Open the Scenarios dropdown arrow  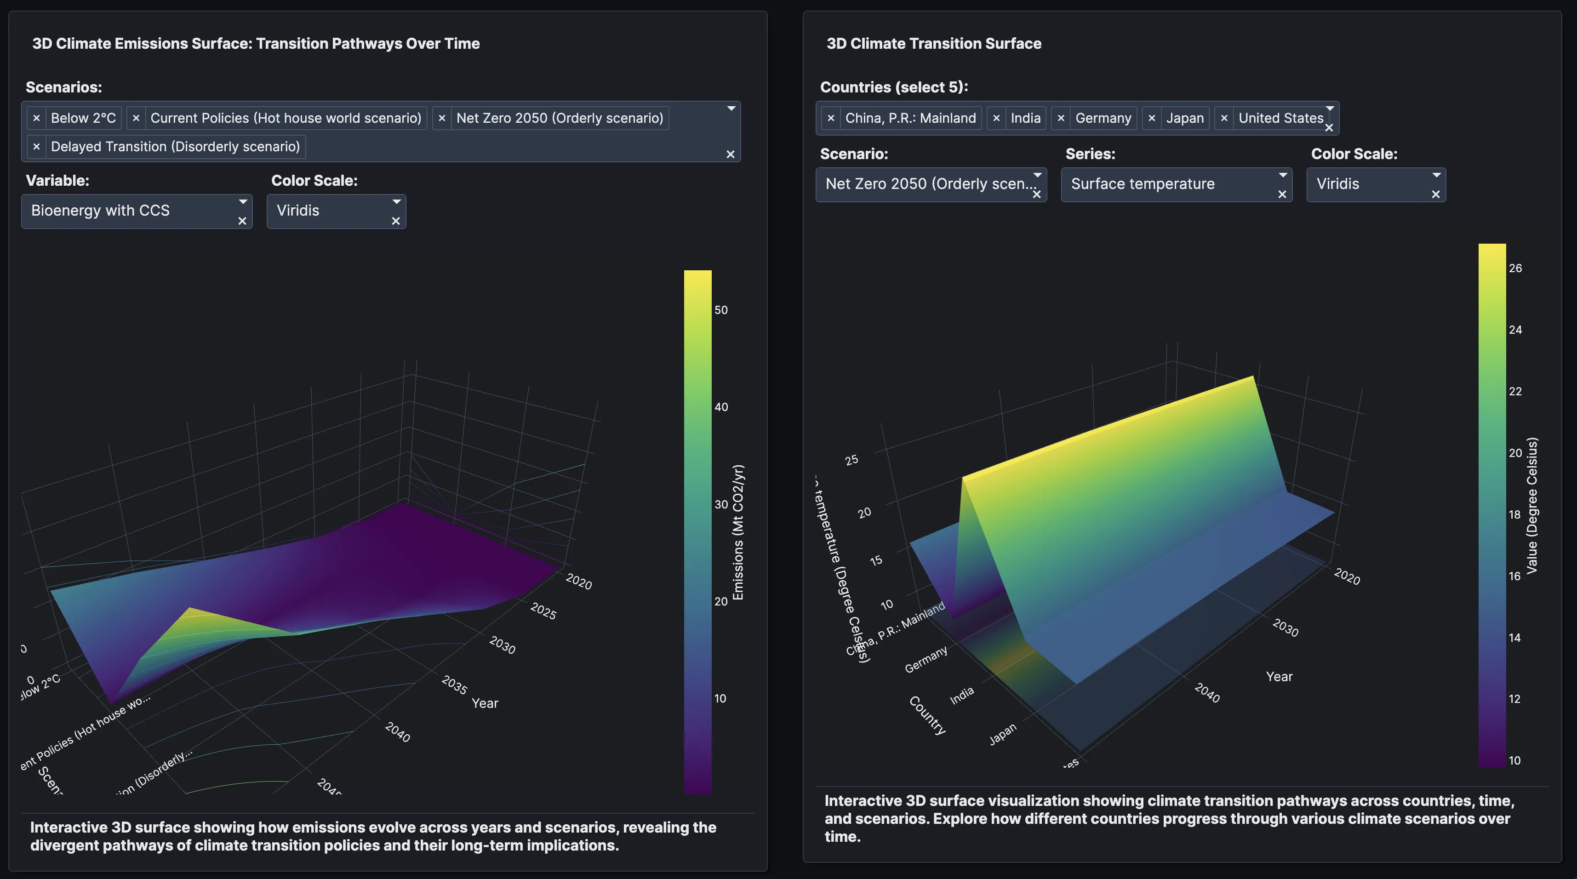731,108
